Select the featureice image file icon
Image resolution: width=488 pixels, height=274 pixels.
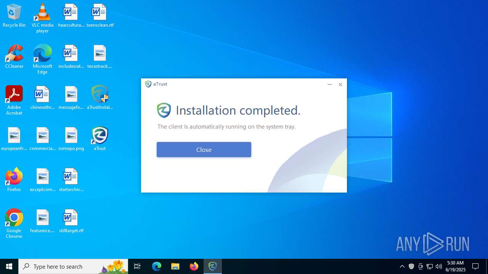coord(42,221)
